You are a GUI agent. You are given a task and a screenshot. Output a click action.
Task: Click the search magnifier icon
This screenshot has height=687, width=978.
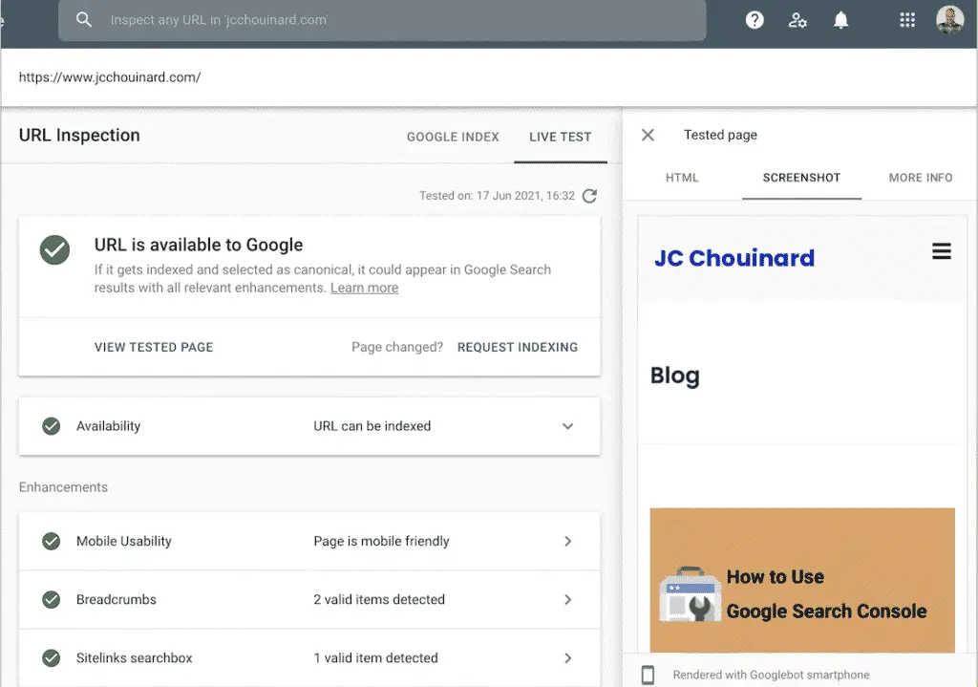pos(84,20)
